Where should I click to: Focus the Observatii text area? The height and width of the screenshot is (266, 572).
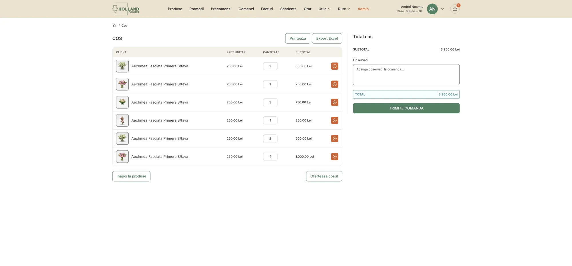click(406, 74)
